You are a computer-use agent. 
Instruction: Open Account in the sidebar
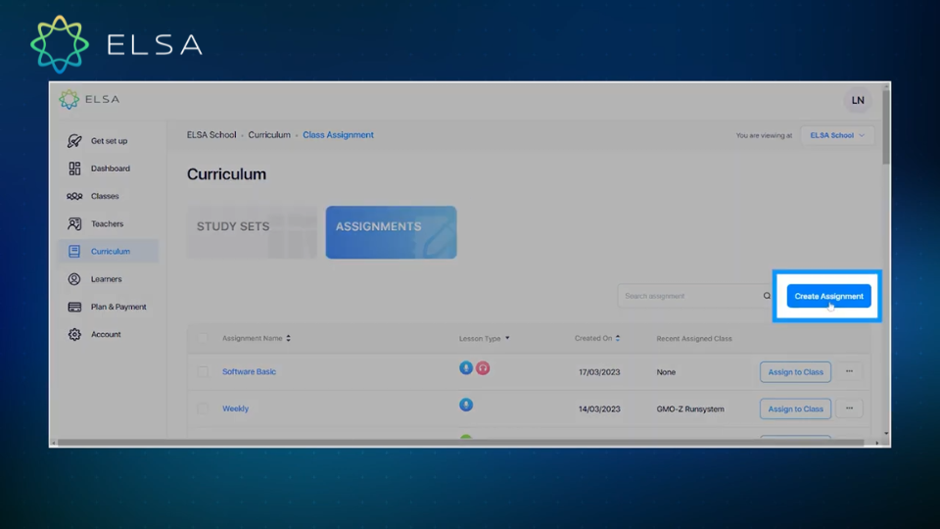point(109,334)
